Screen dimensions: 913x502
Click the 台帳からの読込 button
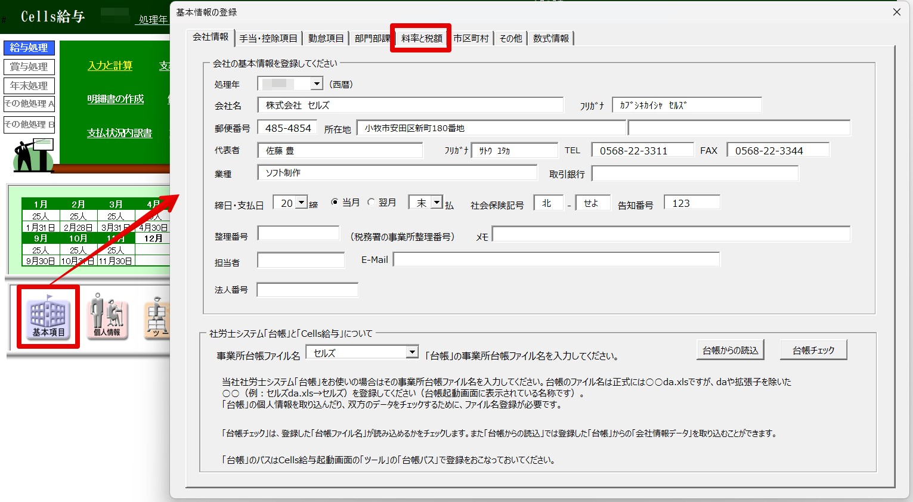click(x=730, y=350)
